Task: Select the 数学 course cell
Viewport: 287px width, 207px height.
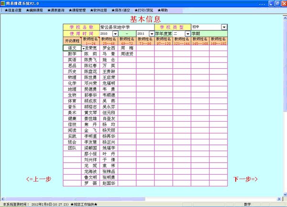Action: point(72,54)
